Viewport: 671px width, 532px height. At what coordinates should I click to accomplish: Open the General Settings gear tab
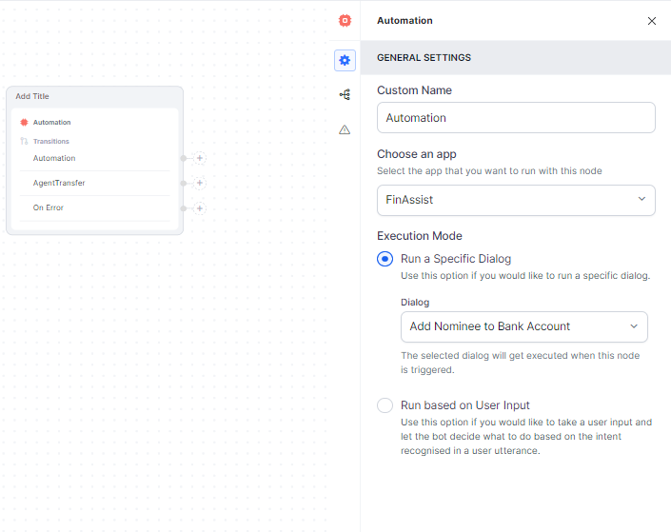[x=345, y=60]
